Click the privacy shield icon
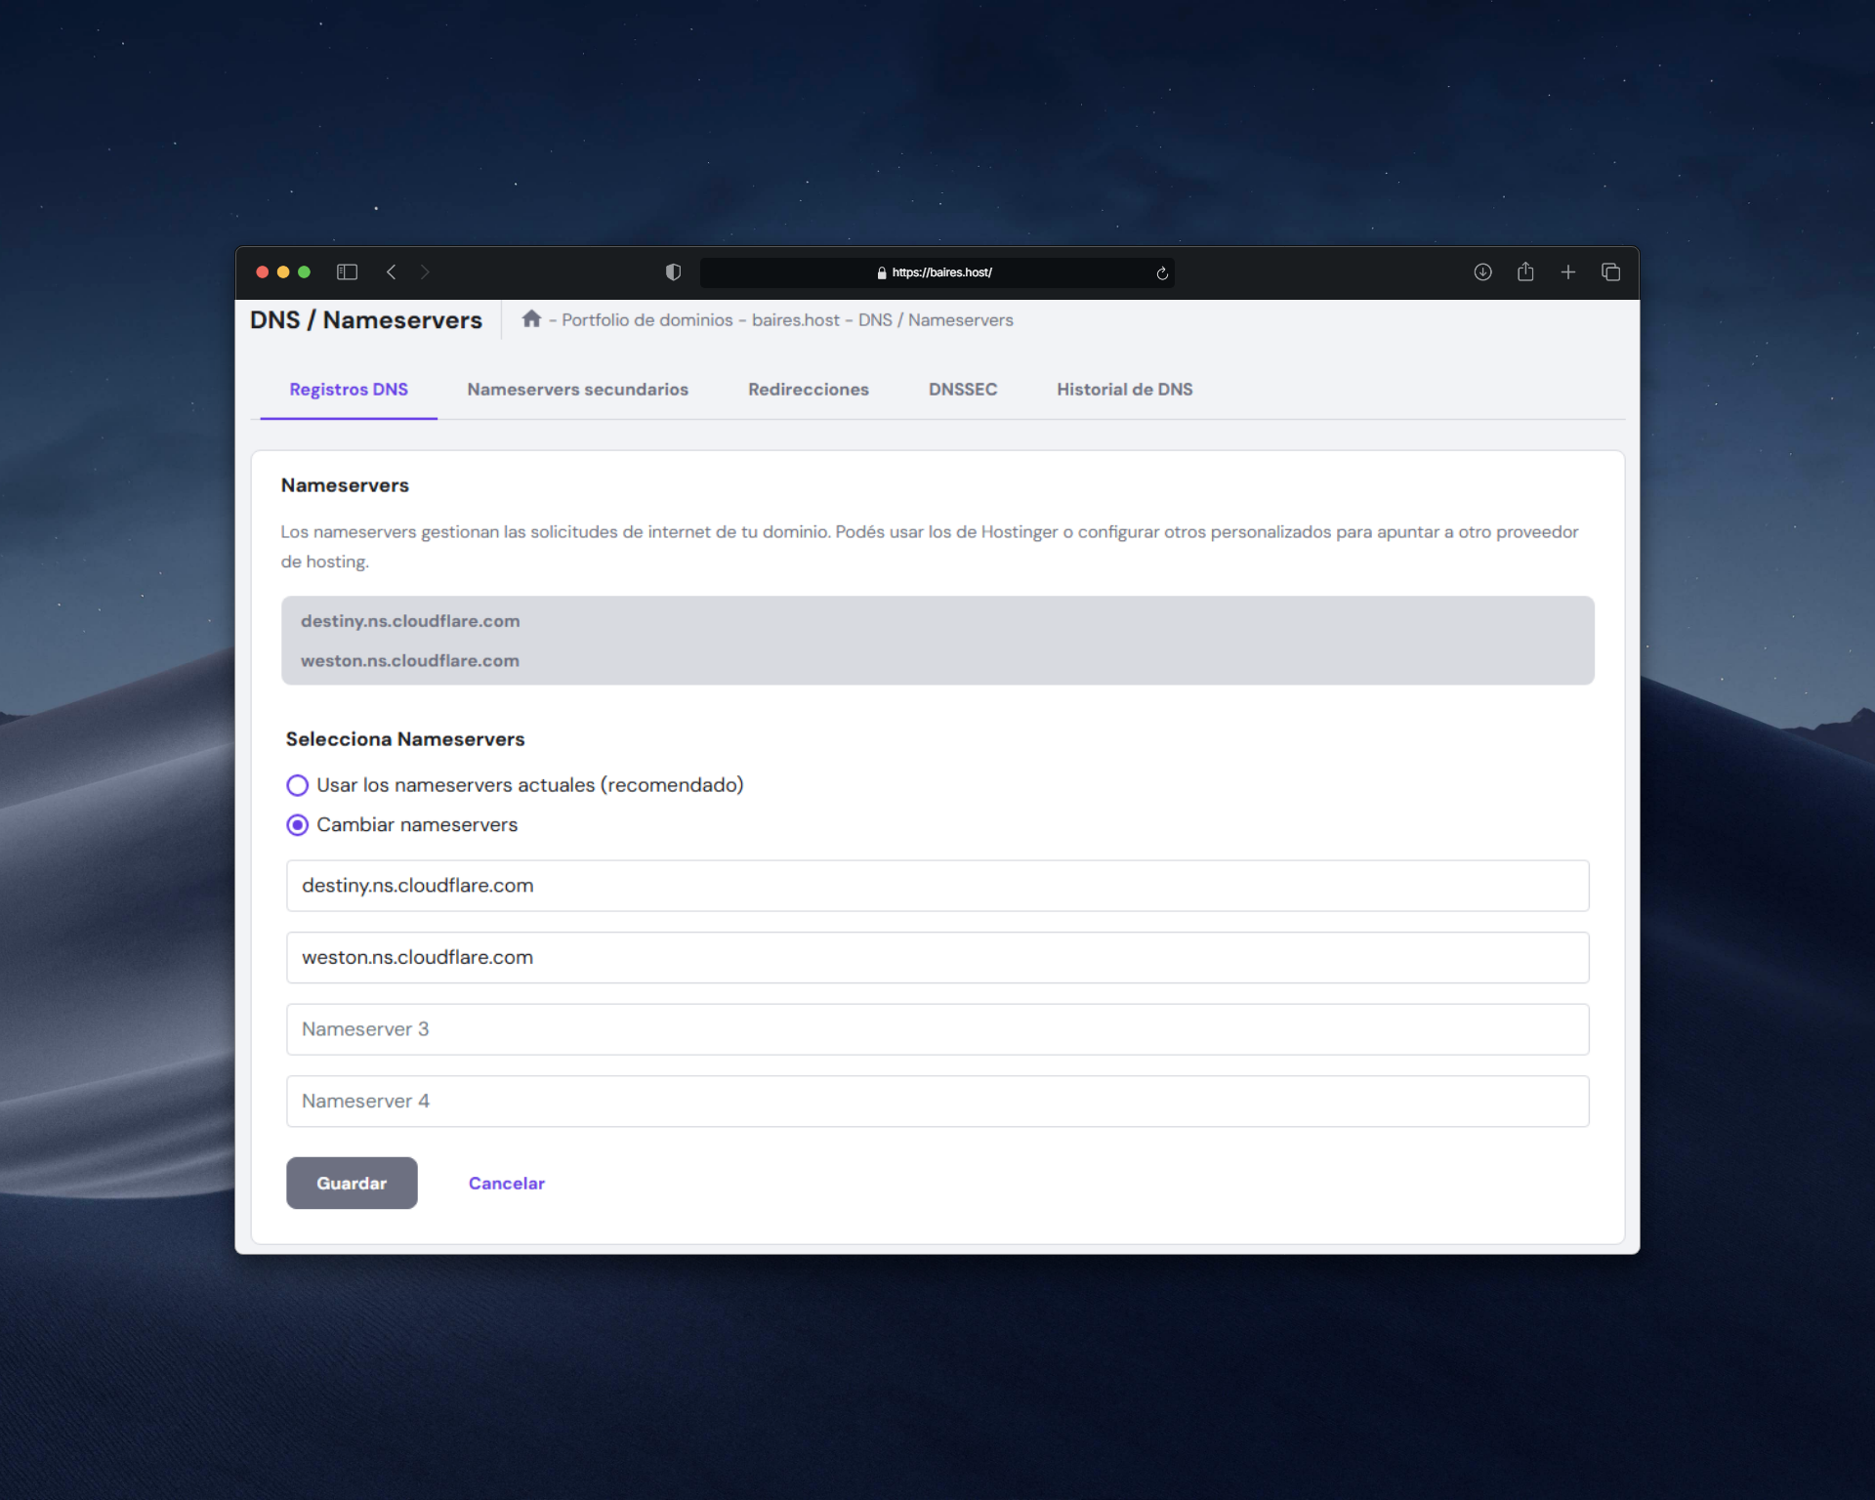1875x1500 pixels. coord(673,272)
